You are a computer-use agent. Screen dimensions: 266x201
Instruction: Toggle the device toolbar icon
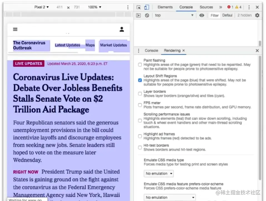[x=146, y=7]
